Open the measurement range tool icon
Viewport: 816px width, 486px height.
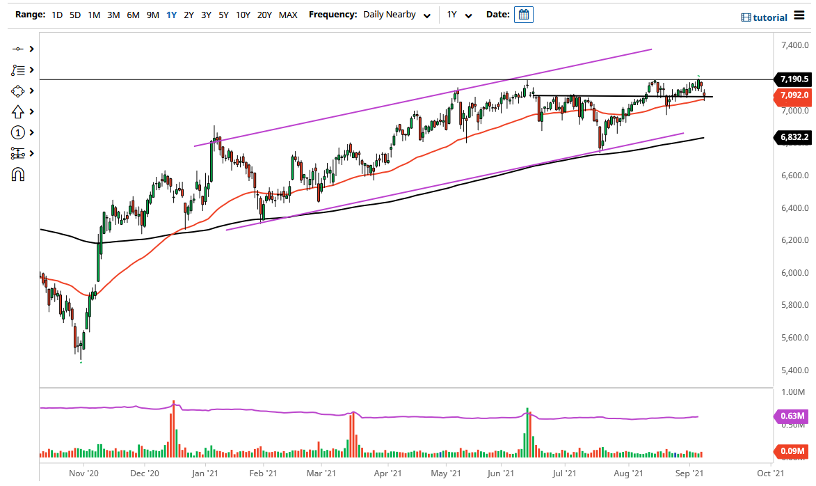[x=17, y=153]
